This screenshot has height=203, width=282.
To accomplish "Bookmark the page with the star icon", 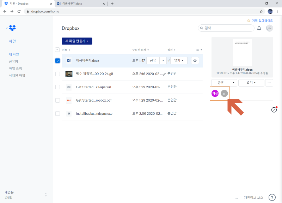I will [261, 12].
